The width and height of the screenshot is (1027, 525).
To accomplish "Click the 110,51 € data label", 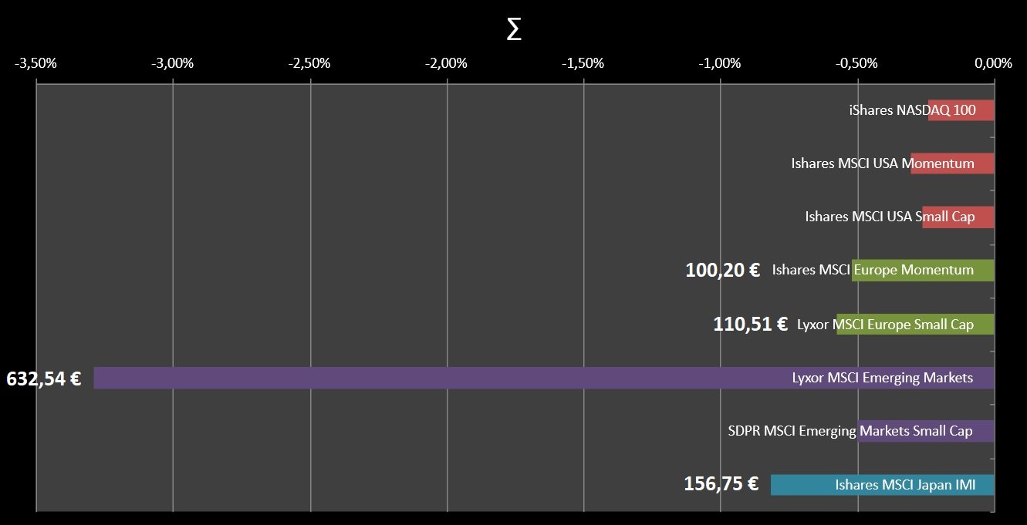I will coord(751,324).
